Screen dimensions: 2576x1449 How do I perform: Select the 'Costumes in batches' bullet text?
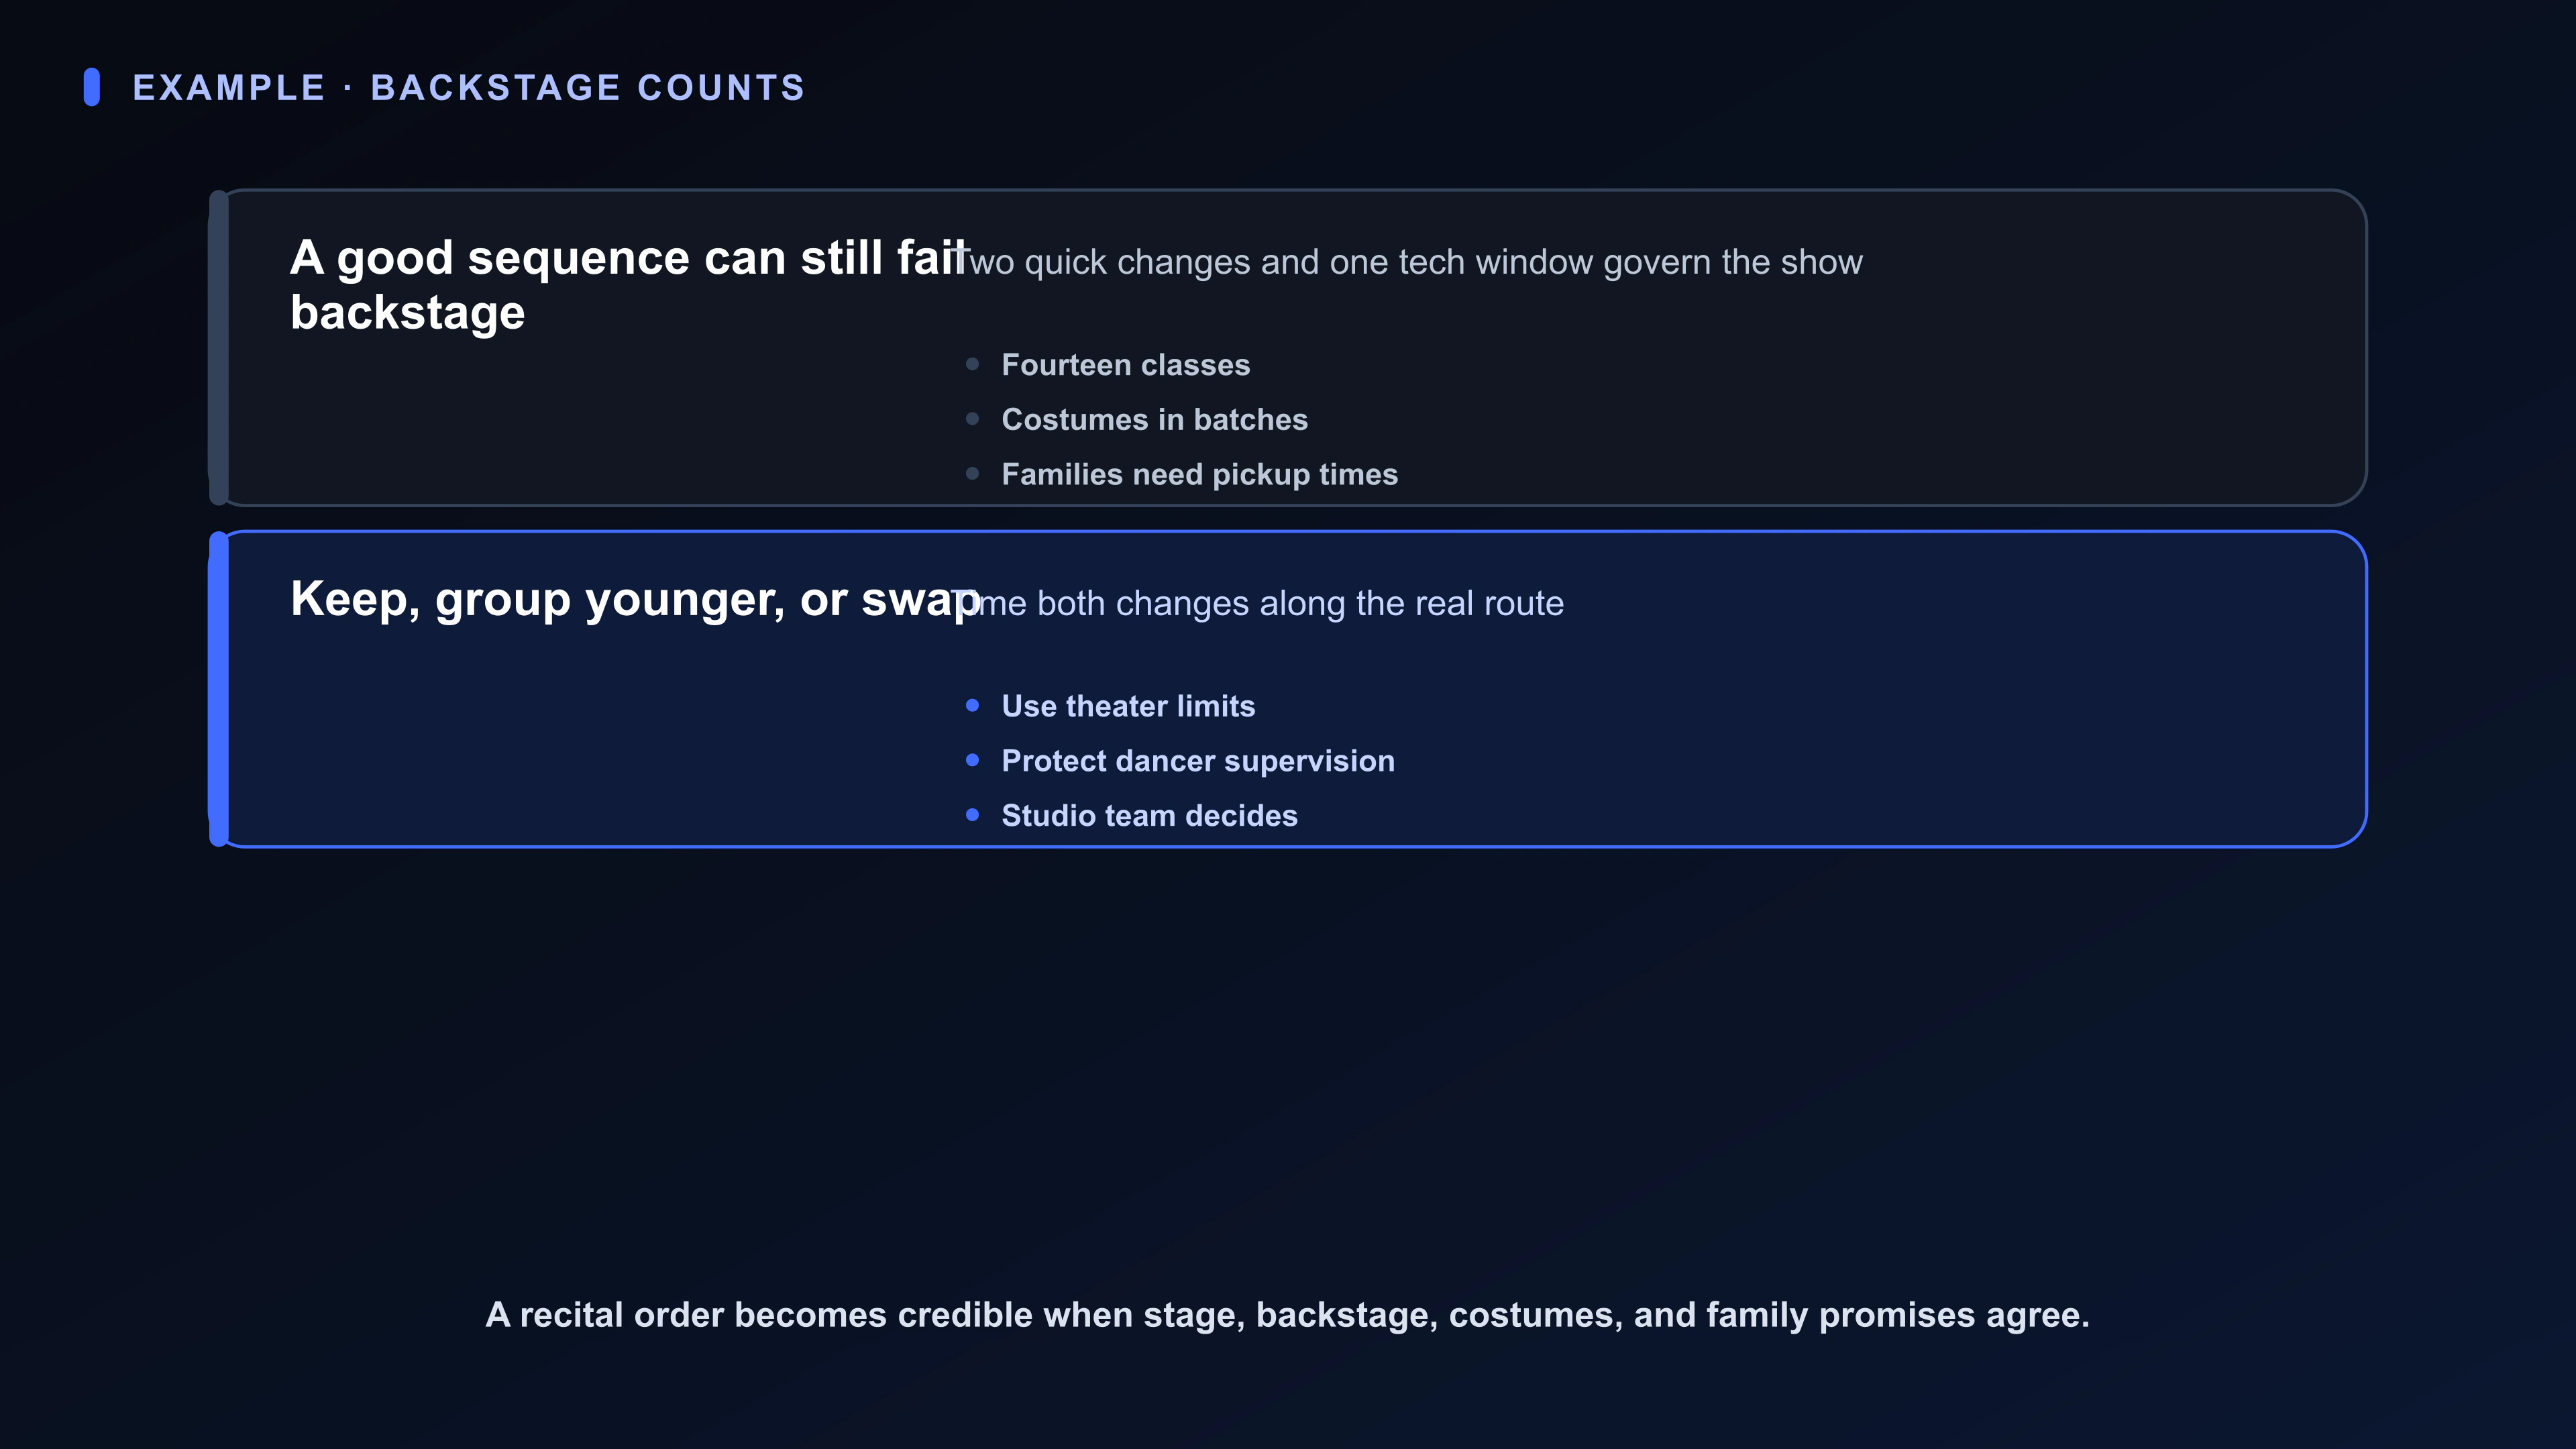pos(1155,420)
